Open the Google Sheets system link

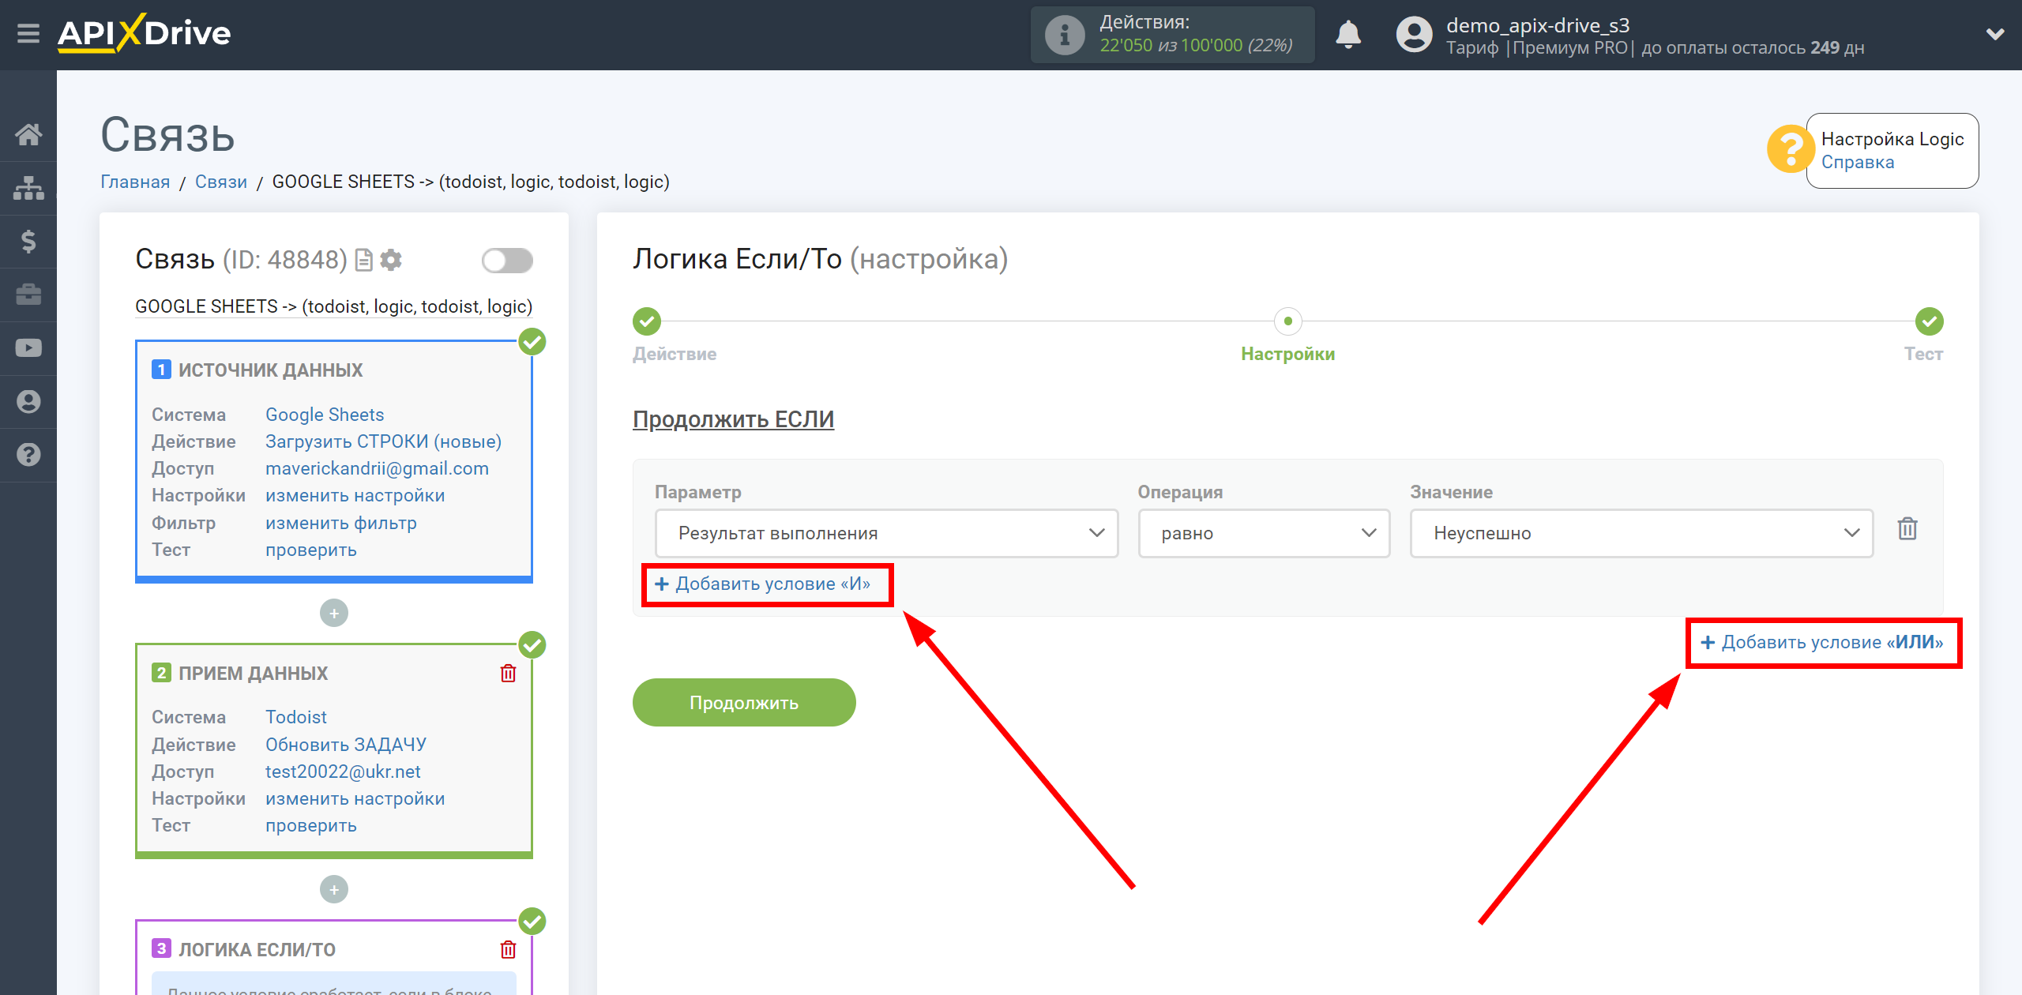coord(325,415)
